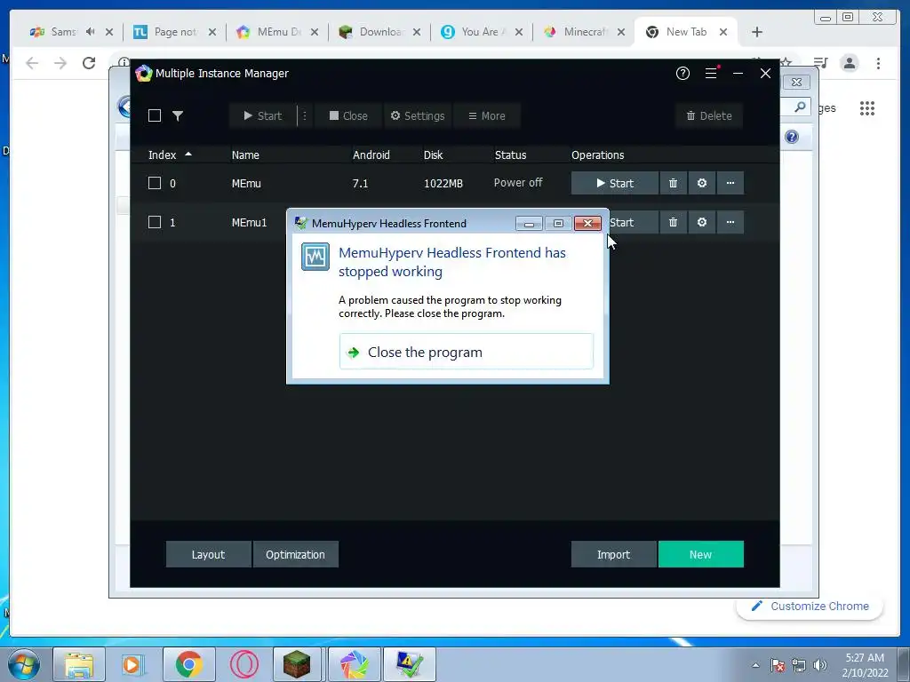Select the 1022MB disk cell
Viewport: 910px width, 682px height.
point(443,183)
